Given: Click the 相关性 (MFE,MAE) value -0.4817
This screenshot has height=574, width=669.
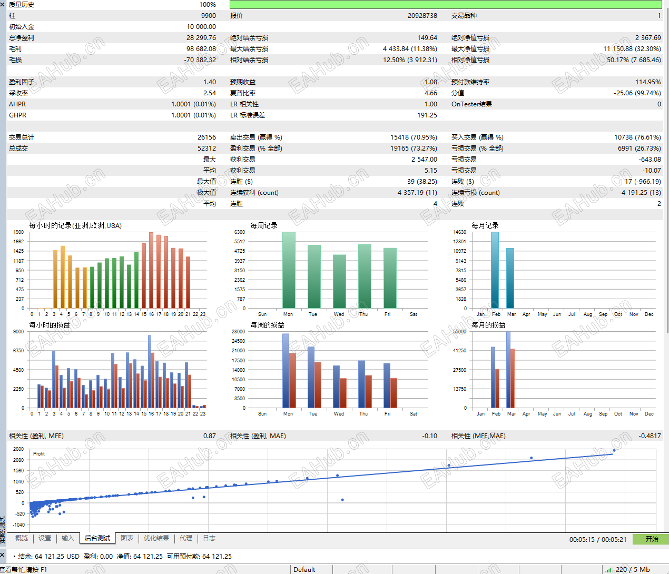Looking at the screenshot, I should click(650, 436).
